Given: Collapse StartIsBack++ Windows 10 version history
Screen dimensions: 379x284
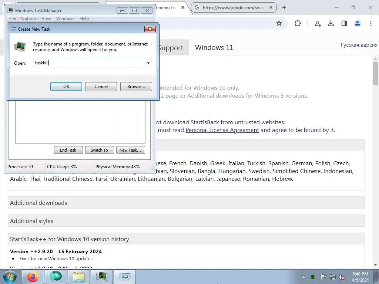Looking at the screenshot, I should [x=186, y=239].
